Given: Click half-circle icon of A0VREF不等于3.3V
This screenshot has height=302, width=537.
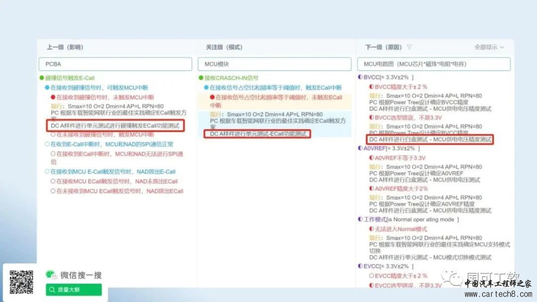Looking at the screenshot, I should tap(371, 158).
